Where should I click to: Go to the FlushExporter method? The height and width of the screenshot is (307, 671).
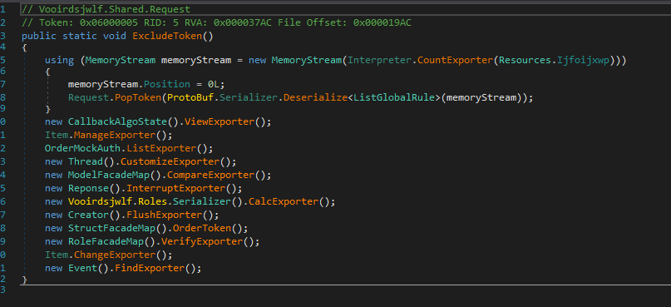[x=164, y=215]
